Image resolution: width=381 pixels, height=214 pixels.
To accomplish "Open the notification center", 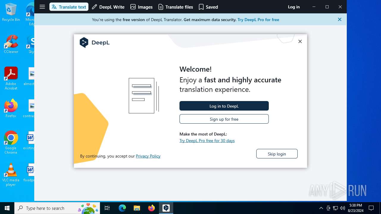I will pyautogui.click(x=371, y=208).
